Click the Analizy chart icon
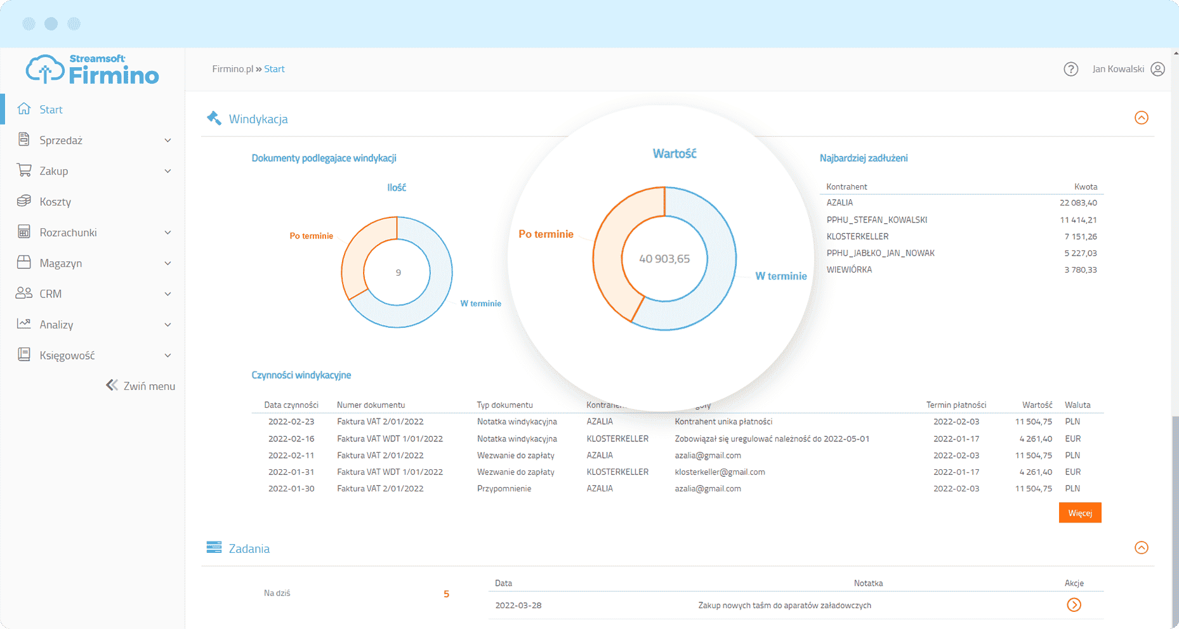 (24, 323)
